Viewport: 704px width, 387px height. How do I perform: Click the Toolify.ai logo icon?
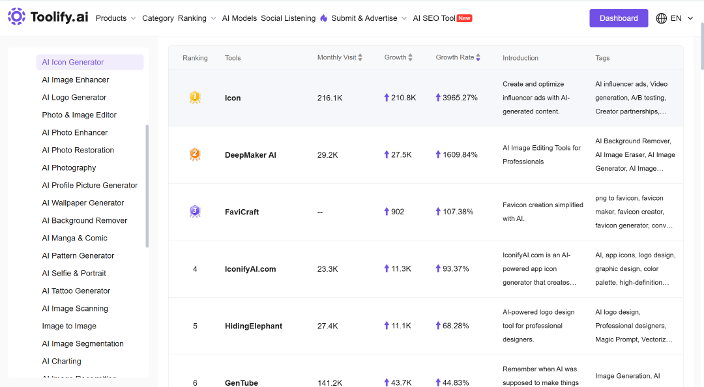[x=16, y=16]
